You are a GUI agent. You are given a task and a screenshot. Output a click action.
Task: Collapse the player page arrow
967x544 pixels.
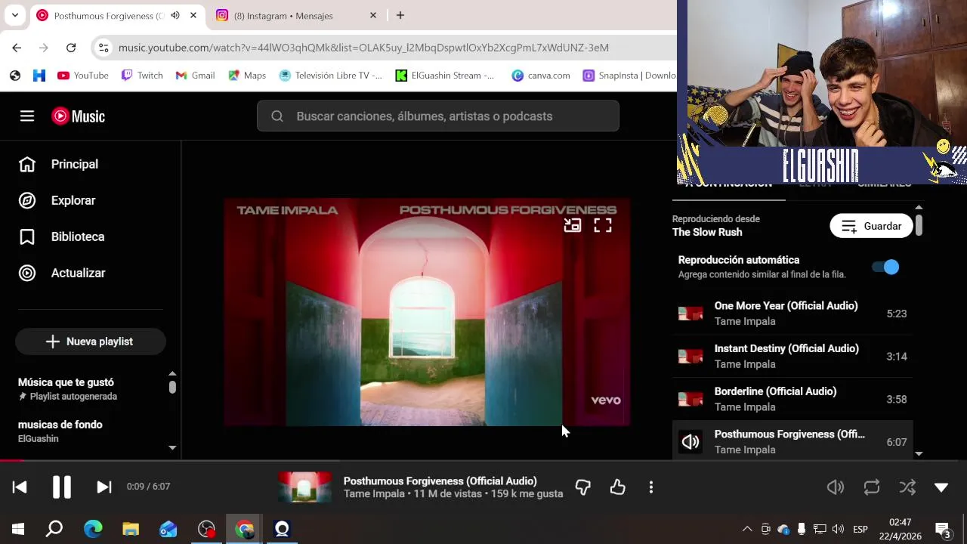point(941,487)
